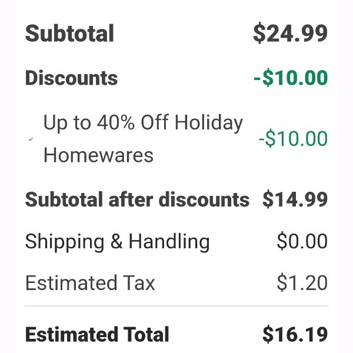Click the green checkmark beside Holiday Homewares
This screenshot has width=353, height=353.
(31, 139)
